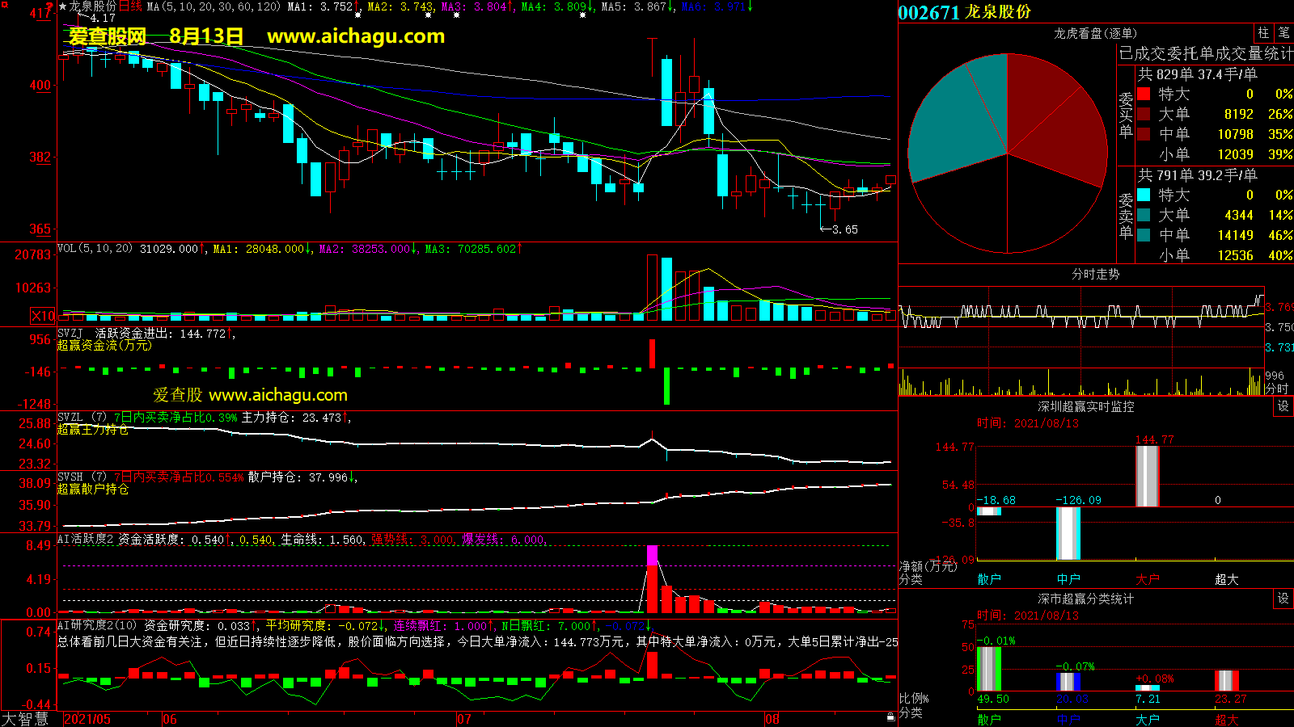This screenshot has width=1294, height=727.
Task: Click the 大智慧 logo at bottom left
Action: [26, 719]
